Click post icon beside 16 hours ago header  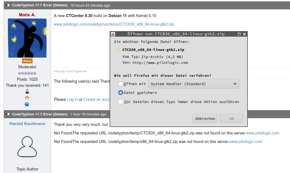click(x=7, y=5)
